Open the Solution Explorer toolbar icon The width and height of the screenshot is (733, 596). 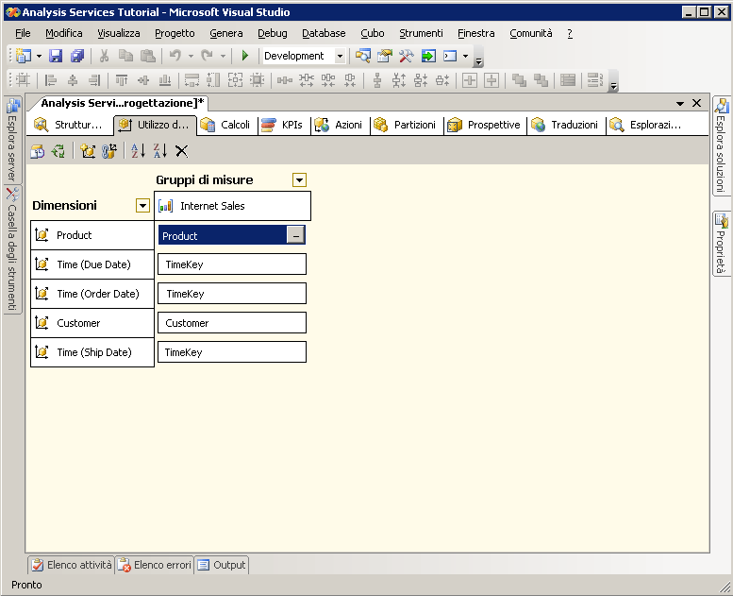363,56
